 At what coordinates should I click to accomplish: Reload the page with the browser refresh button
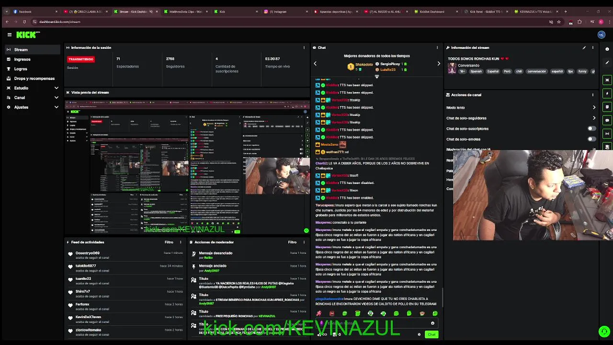pos(24,22)
